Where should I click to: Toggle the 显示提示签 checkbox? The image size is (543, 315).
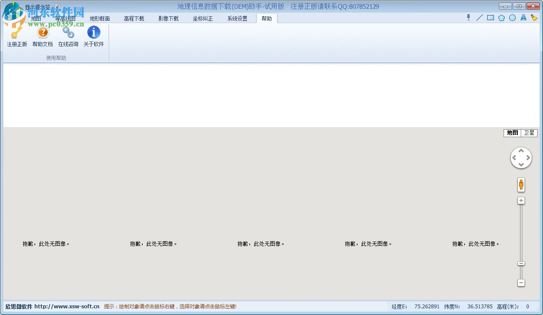[x=57, y=7]
